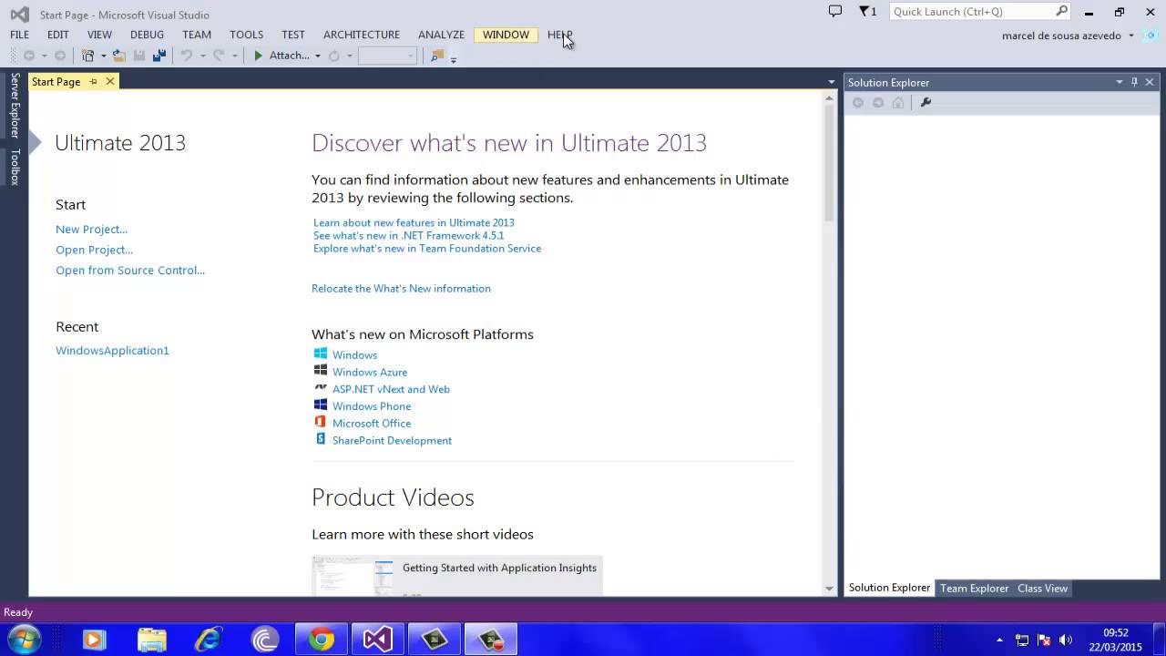
Task: Open the SharePoint Development link
Action: point(392,440)
